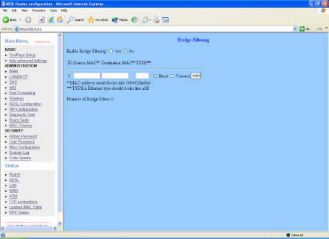Viewport: 329px width, 239px height.
Task: Open the Favorites menu
Action: 38,10
